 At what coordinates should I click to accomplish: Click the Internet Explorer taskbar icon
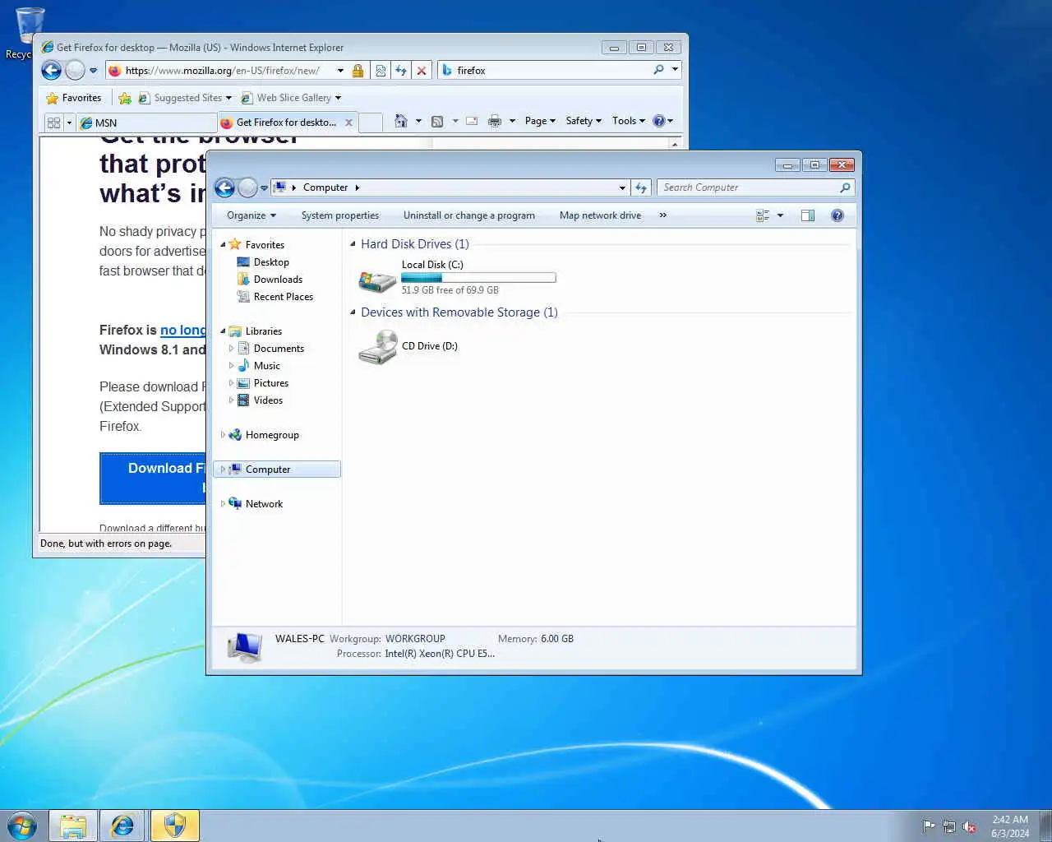123,826
